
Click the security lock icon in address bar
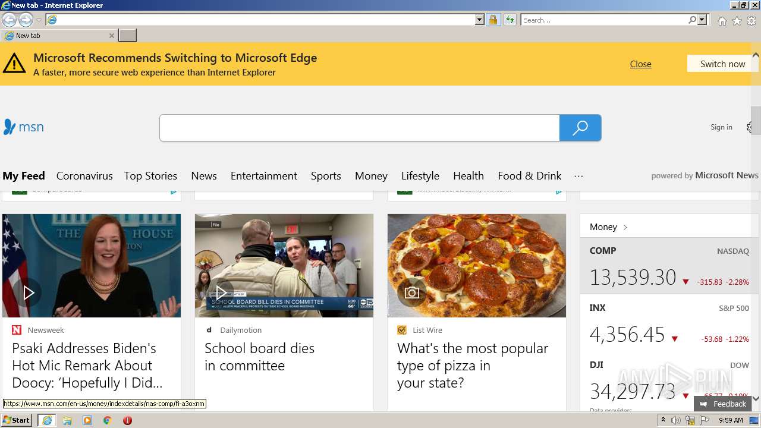[x=493, y=20]
